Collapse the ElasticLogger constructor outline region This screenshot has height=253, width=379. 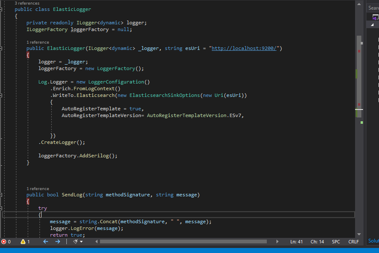tap(1, 49)
